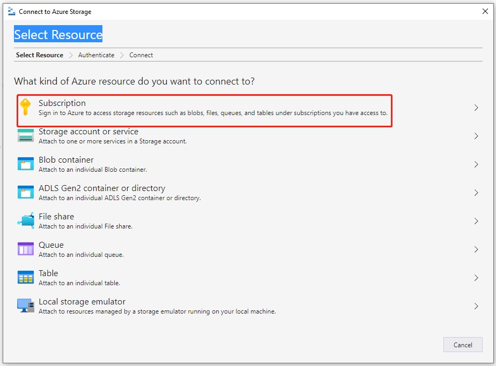Click the Table grid icon
Screen dimensions: 496x366
click(x=26, y=277)
